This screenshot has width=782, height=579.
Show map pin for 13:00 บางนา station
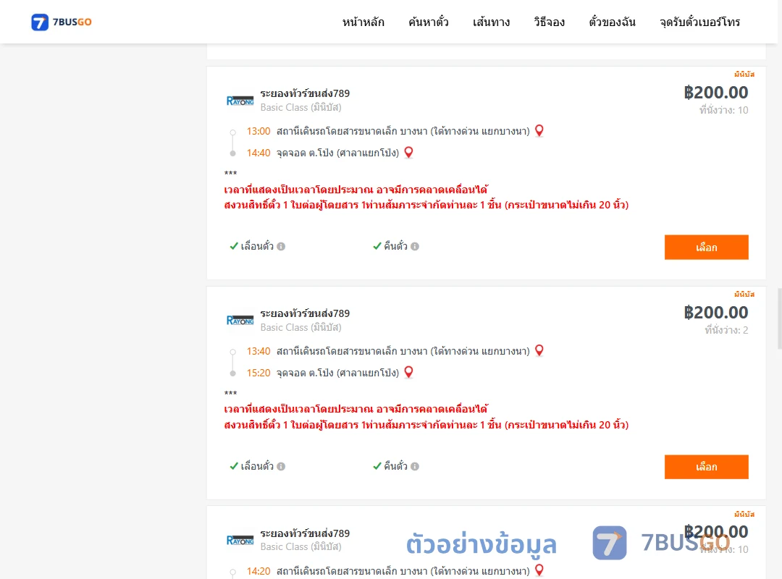539,131
